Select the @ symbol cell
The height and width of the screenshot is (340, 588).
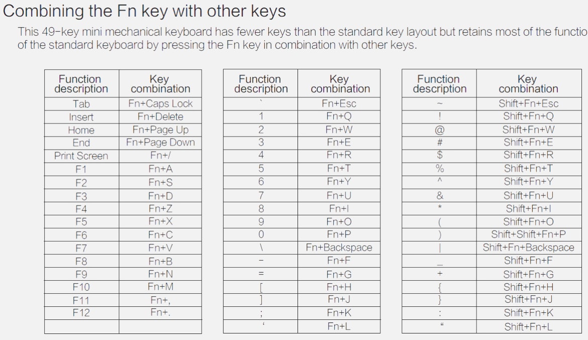(x=440, y=130)
